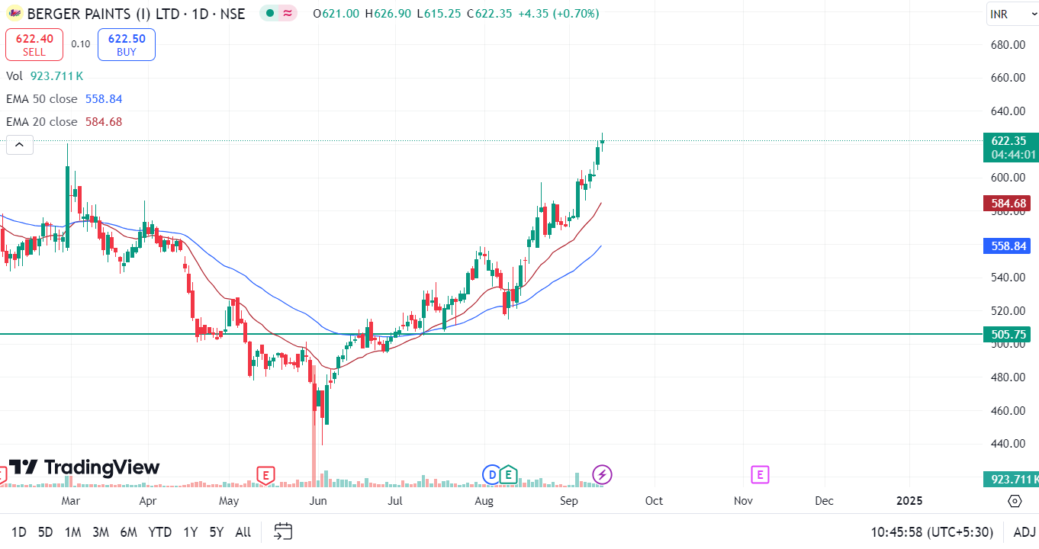1039x549 pixels.
Task: Select the 1Y time range
Action: pyautogui.click(x=191, y=532)
